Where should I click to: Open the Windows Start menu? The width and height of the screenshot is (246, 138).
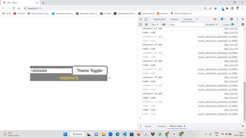pos(65,134)
